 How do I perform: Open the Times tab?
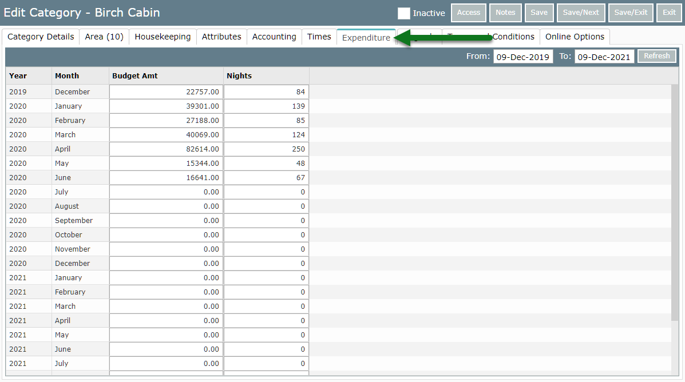319,37
